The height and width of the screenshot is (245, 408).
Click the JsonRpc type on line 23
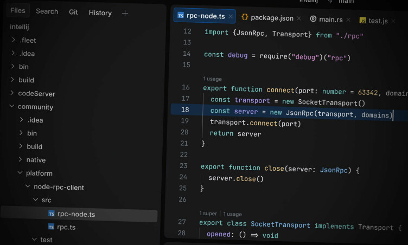tap(334, 170)
